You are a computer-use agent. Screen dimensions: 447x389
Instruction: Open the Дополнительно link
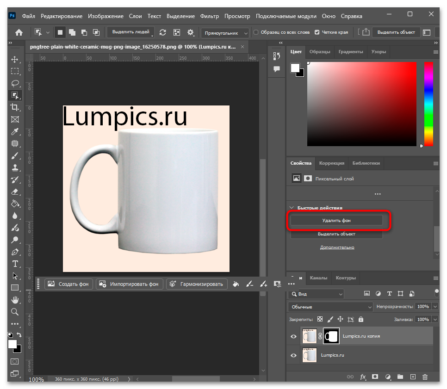pos(337,247)
